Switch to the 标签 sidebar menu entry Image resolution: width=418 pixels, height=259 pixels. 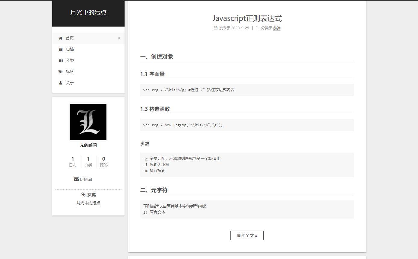[x=70, y=72]
